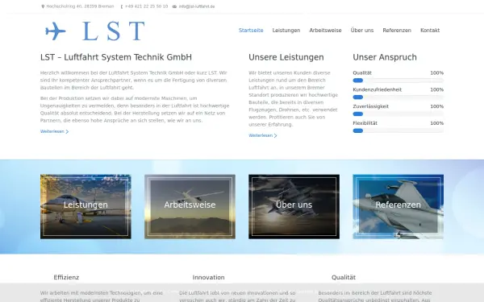The image size is (484, 302).
Task: Select Referenzen in the top navigation
Action: pyautogui.click(x=397, y=31)
